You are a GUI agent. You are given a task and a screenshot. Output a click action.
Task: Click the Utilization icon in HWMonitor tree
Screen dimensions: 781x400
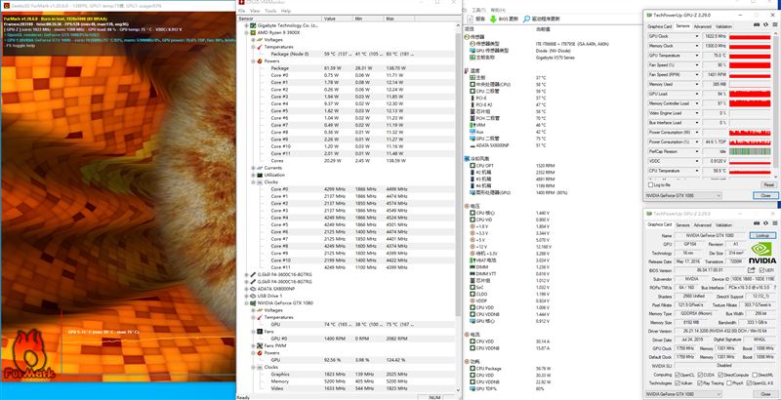point(259,176)
